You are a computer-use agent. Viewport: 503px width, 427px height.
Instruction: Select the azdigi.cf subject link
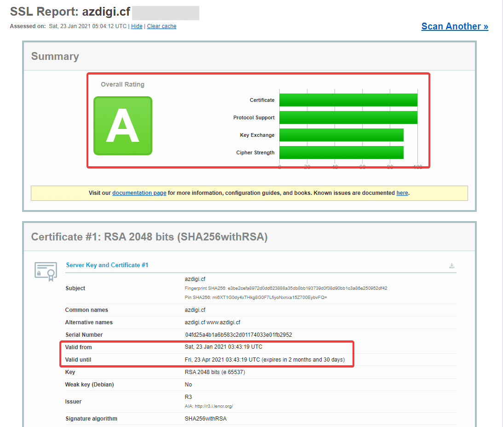point(194,279)
